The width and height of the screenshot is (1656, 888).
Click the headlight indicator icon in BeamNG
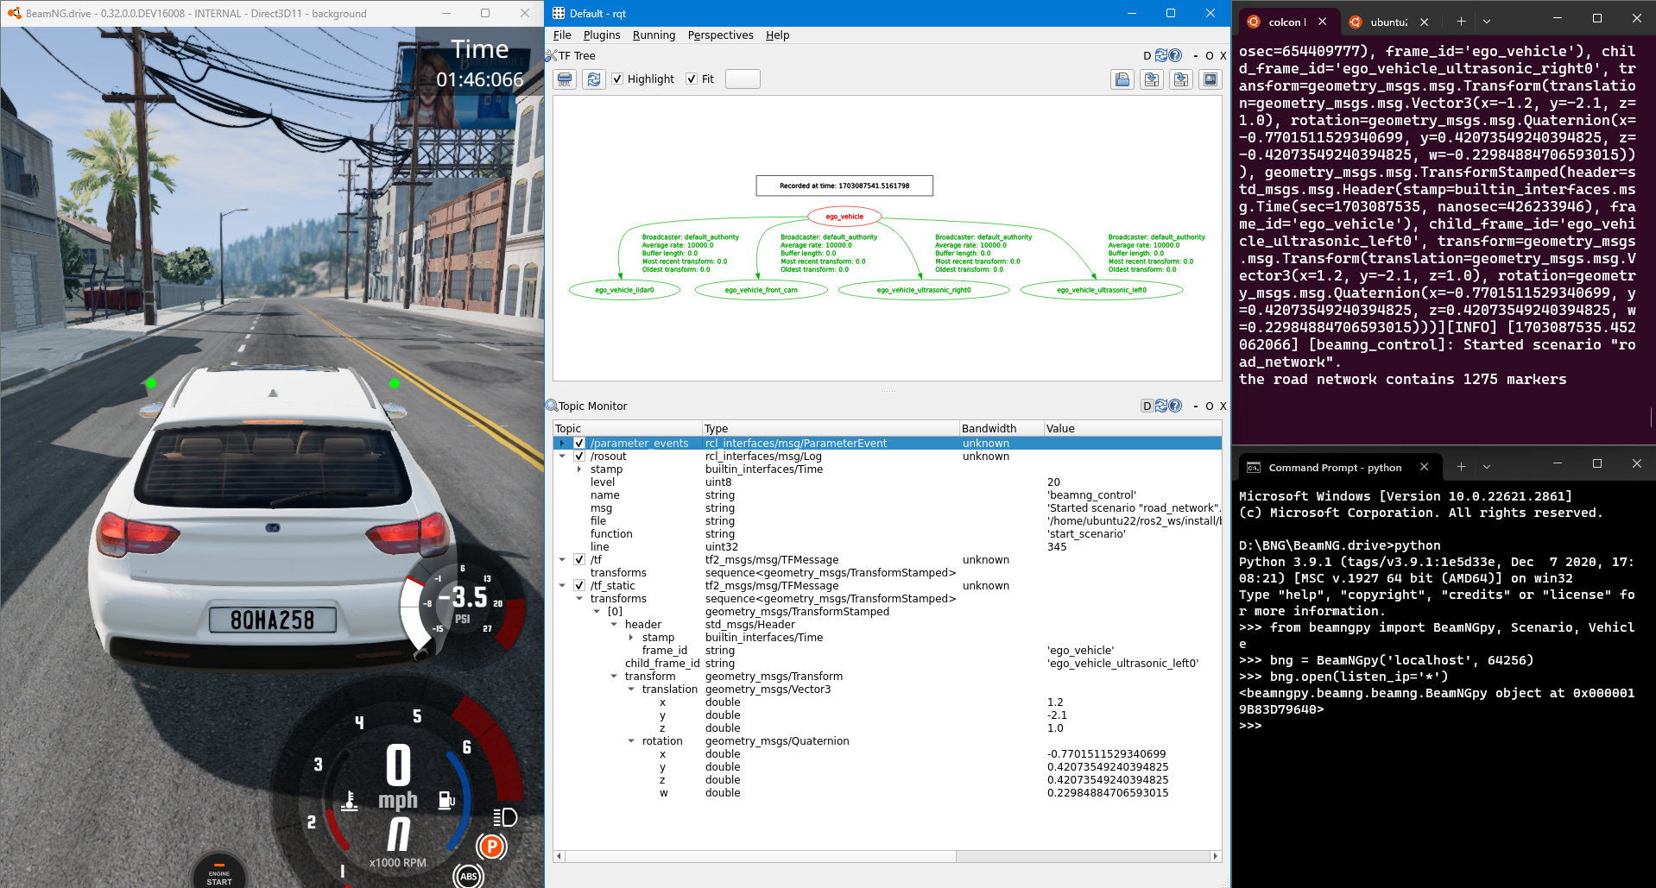(x=505, y=817)
